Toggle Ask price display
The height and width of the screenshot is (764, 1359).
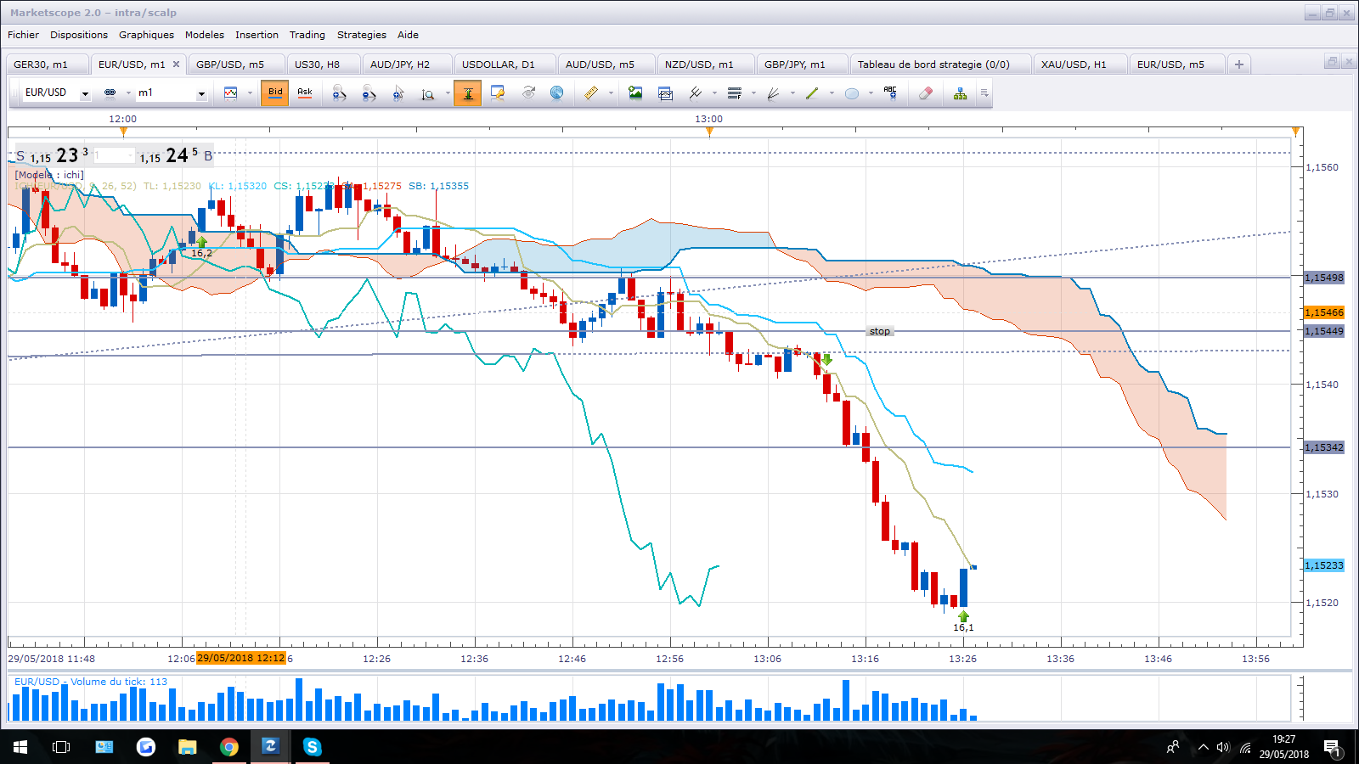pyautogui.click(x=305, y=93)
